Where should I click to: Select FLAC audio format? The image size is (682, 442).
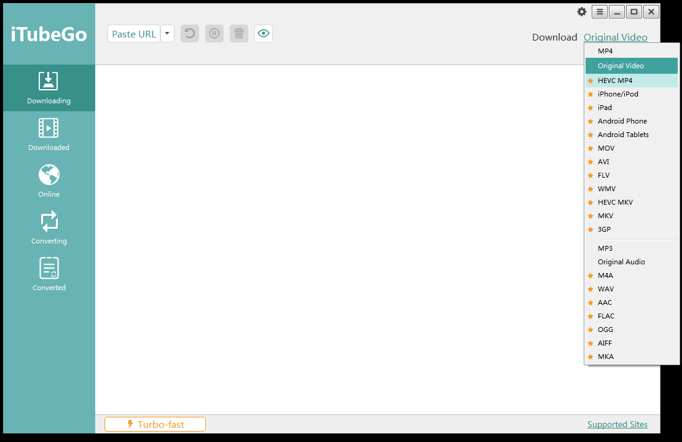pos(631,315)
